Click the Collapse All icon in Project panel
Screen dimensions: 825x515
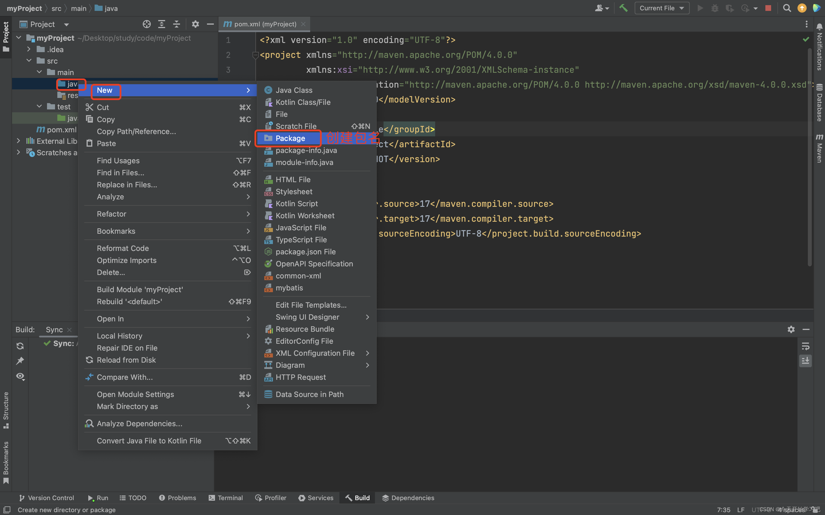click(177, 24)
